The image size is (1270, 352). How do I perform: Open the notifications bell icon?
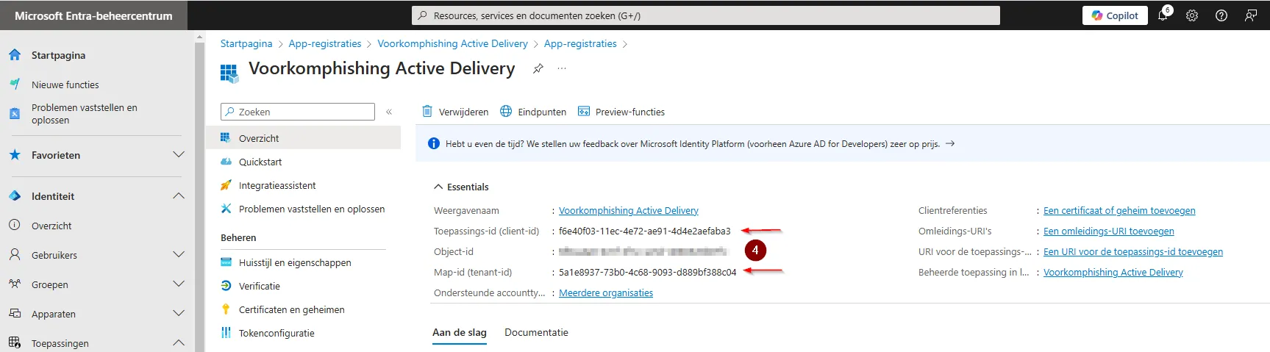click(x=1163, y=15)
